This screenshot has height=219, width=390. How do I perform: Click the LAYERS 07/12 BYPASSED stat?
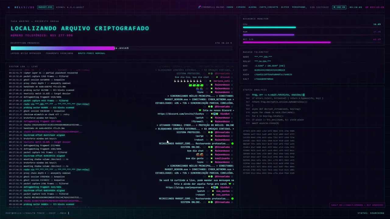pyautogui.click(x=26, y=53)
